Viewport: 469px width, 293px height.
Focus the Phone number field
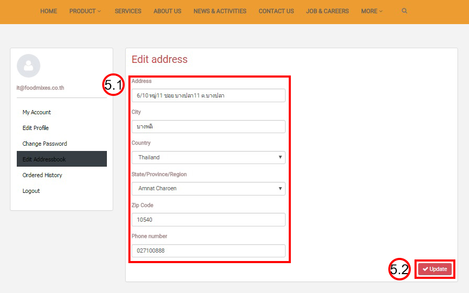(x=209, y=251)
